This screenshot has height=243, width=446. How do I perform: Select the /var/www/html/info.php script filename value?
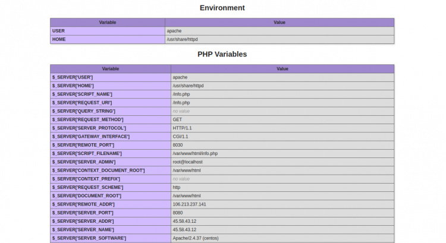tap(199, 153)
